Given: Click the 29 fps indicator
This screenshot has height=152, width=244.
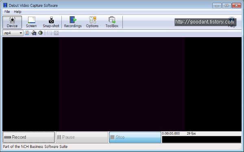Looking at the screenshot, I should [191, 133].
